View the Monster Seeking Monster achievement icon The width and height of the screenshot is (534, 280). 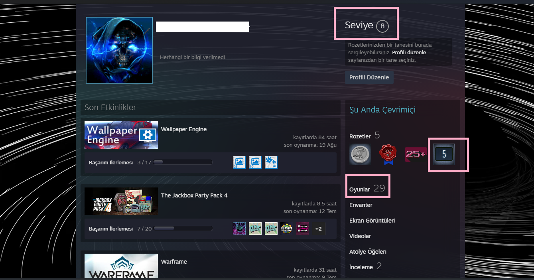pos(303,229)
